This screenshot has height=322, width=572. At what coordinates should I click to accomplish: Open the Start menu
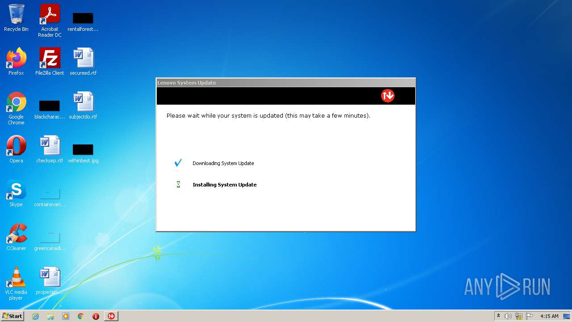click(x=13, y=316)
